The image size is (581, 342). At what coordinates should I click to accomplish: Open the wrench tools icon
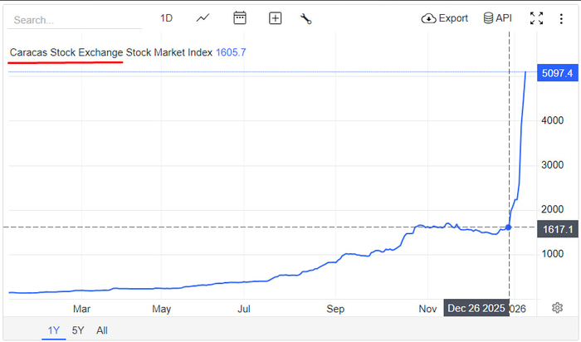point(305,18)
